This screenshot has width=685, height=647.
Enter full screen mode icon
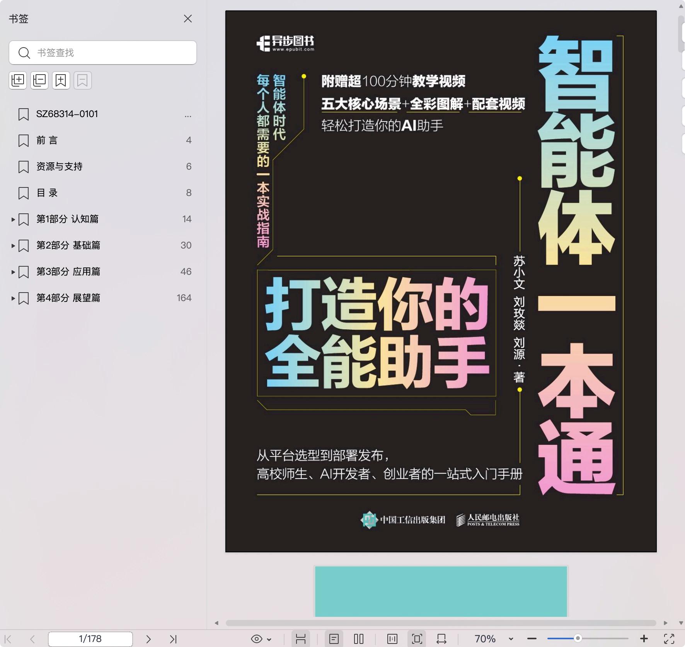pyautogui.click(x=669, y=639)
